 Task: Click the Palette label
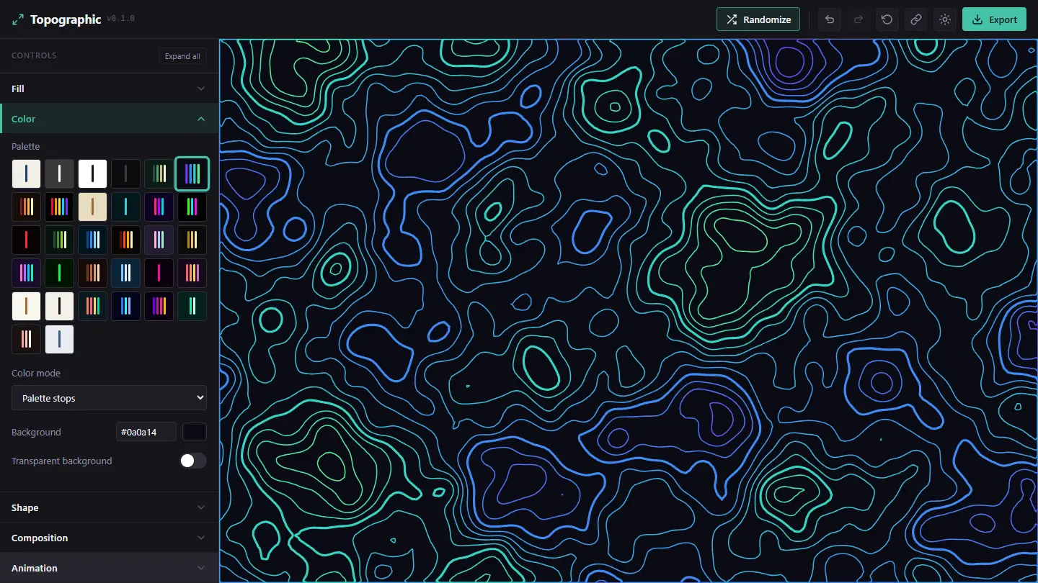26,146
